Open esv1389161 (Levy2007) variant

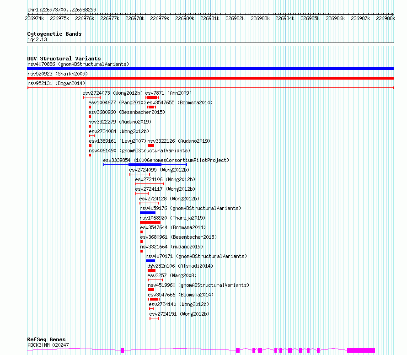(118, 141)
